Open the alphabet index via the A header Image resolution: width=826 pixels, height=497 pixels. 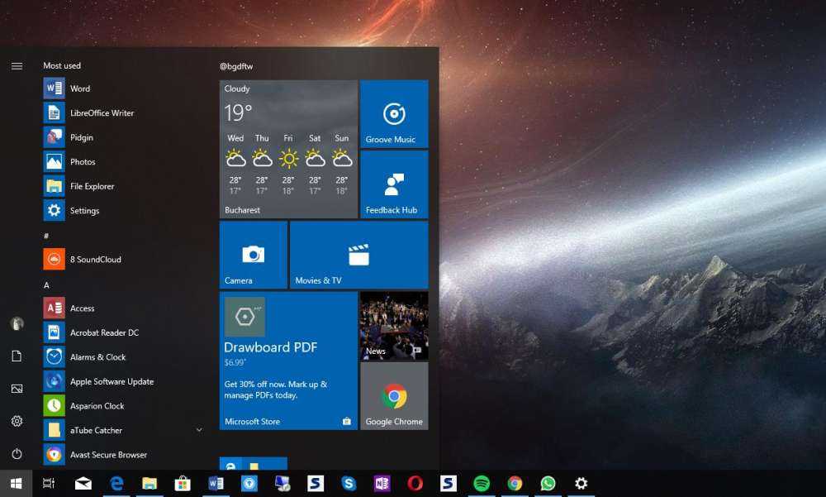[x=47, y=284]
